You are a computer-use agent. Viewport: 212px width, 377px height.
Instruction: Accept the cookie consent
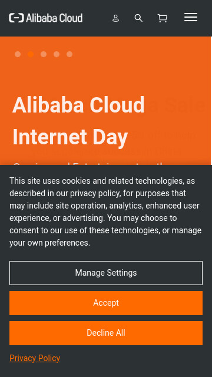pos(106,303)
